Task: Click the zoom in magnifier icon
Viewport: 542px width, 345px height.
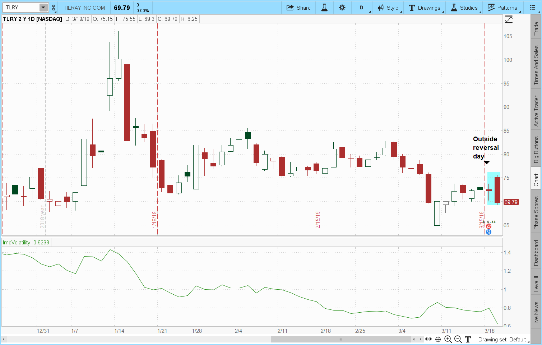Action: [x=448, y=339]
